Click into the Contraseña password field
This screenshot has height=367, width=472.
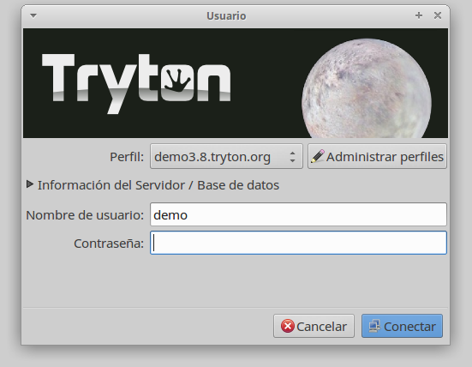click(x=298, y=243)
